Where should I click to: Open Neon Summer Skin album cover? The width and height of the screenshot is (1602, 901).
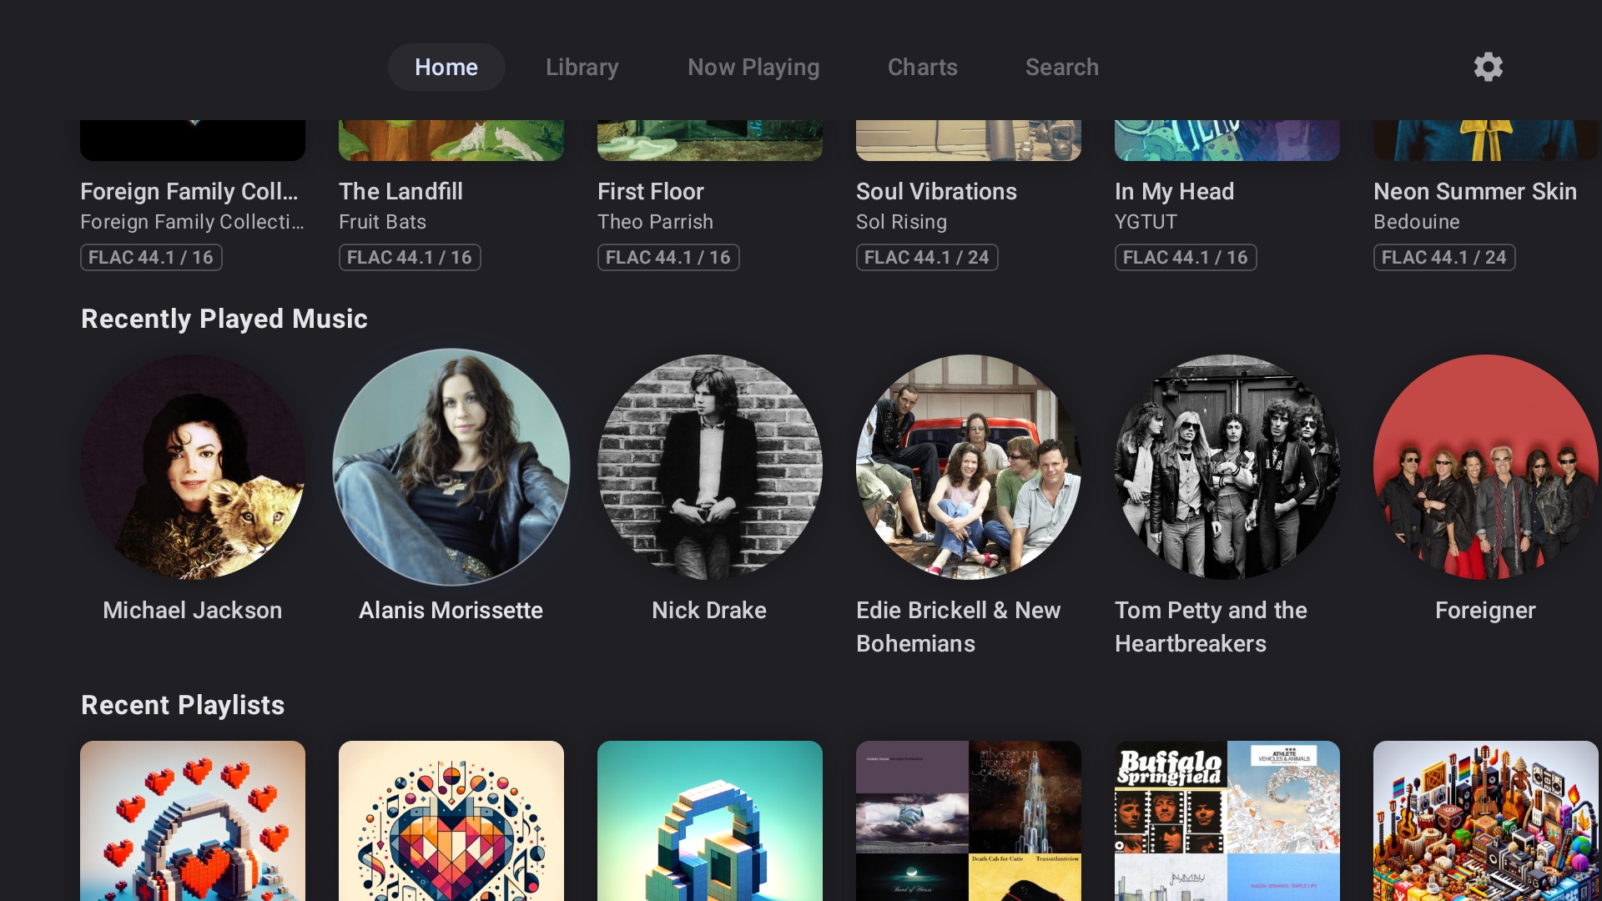pos(1486,140)
